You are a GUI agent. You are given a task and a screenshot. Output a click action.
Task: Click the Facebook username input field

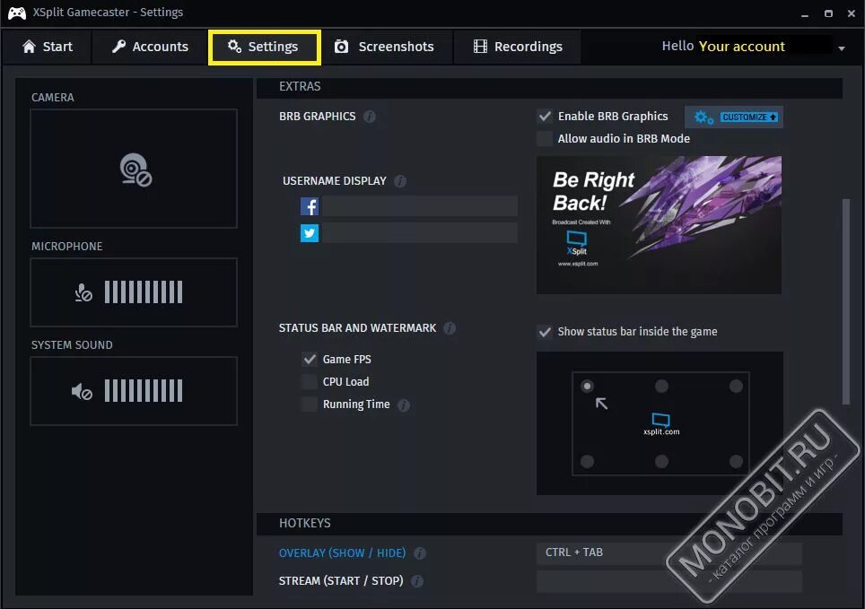coord(420,206)
